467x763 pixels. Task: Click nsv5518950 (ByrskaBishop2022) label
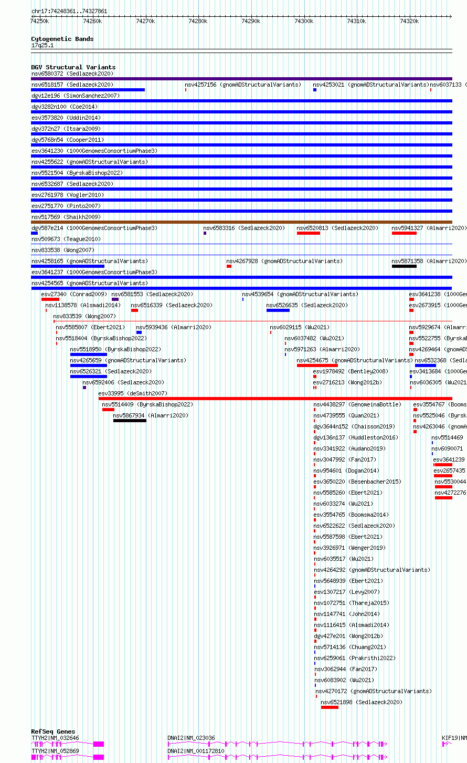116,350
